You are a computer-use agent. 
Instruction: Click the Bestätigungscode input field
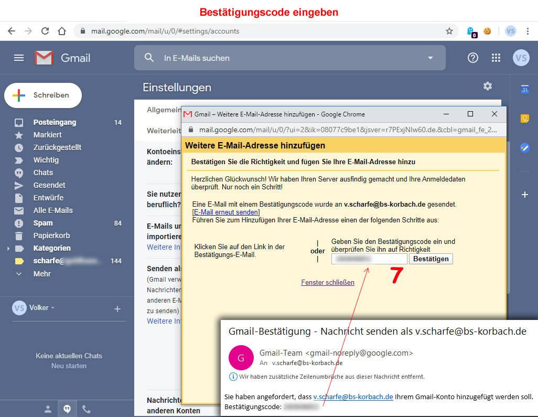coord(369,259)
